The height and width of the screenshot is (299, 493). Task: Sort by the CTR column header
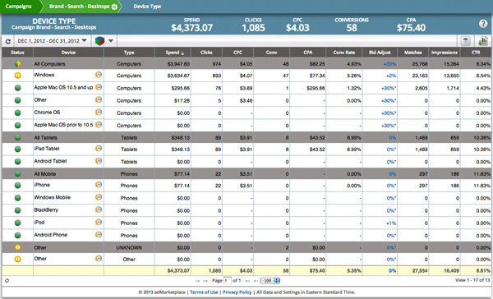[x=476, y=53]
